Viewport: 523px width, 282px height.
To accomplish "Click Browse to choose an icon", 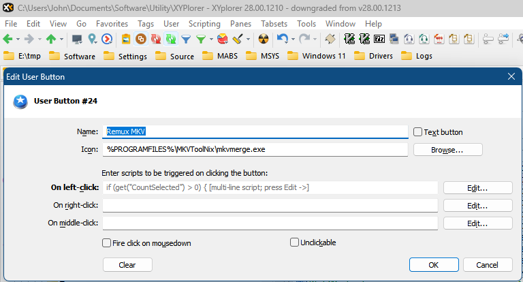I will click(447, 150).
